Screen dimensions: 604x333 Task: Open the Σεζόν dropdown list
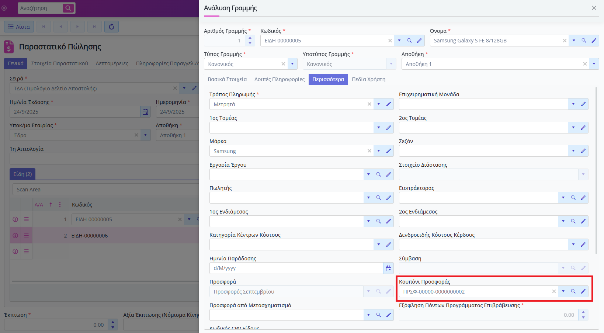tap(573, 151)
